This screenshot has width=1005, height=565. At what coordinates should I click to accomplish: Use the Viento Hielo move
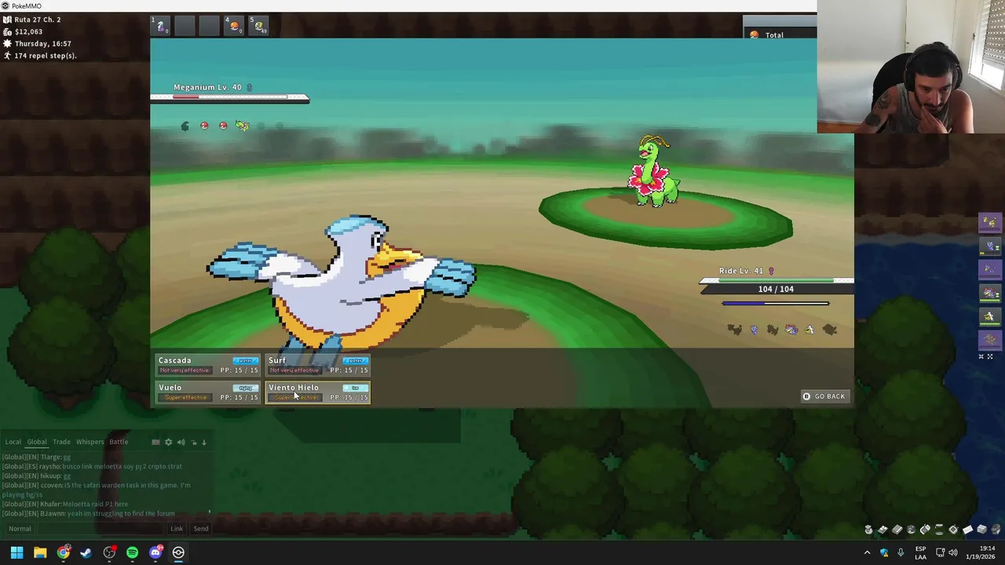(318, 392)
